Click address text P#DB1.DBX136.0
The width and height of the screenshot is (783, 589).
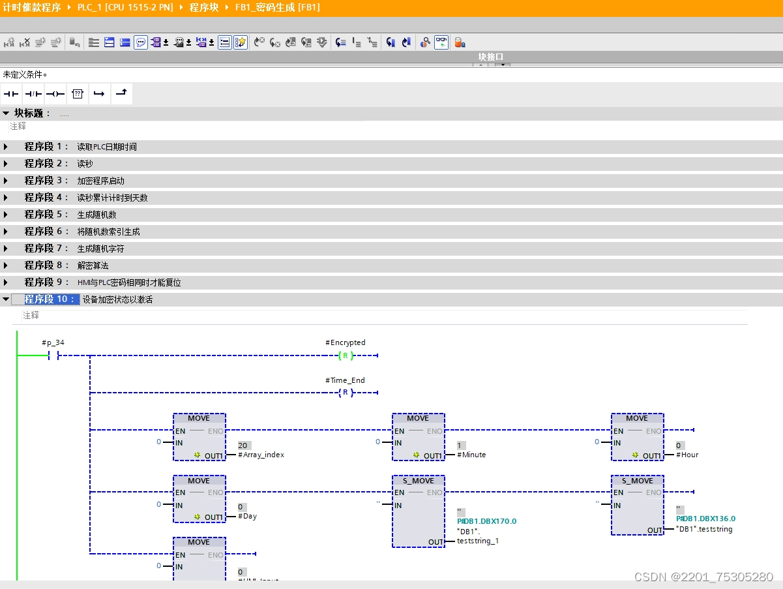point(705,519)
